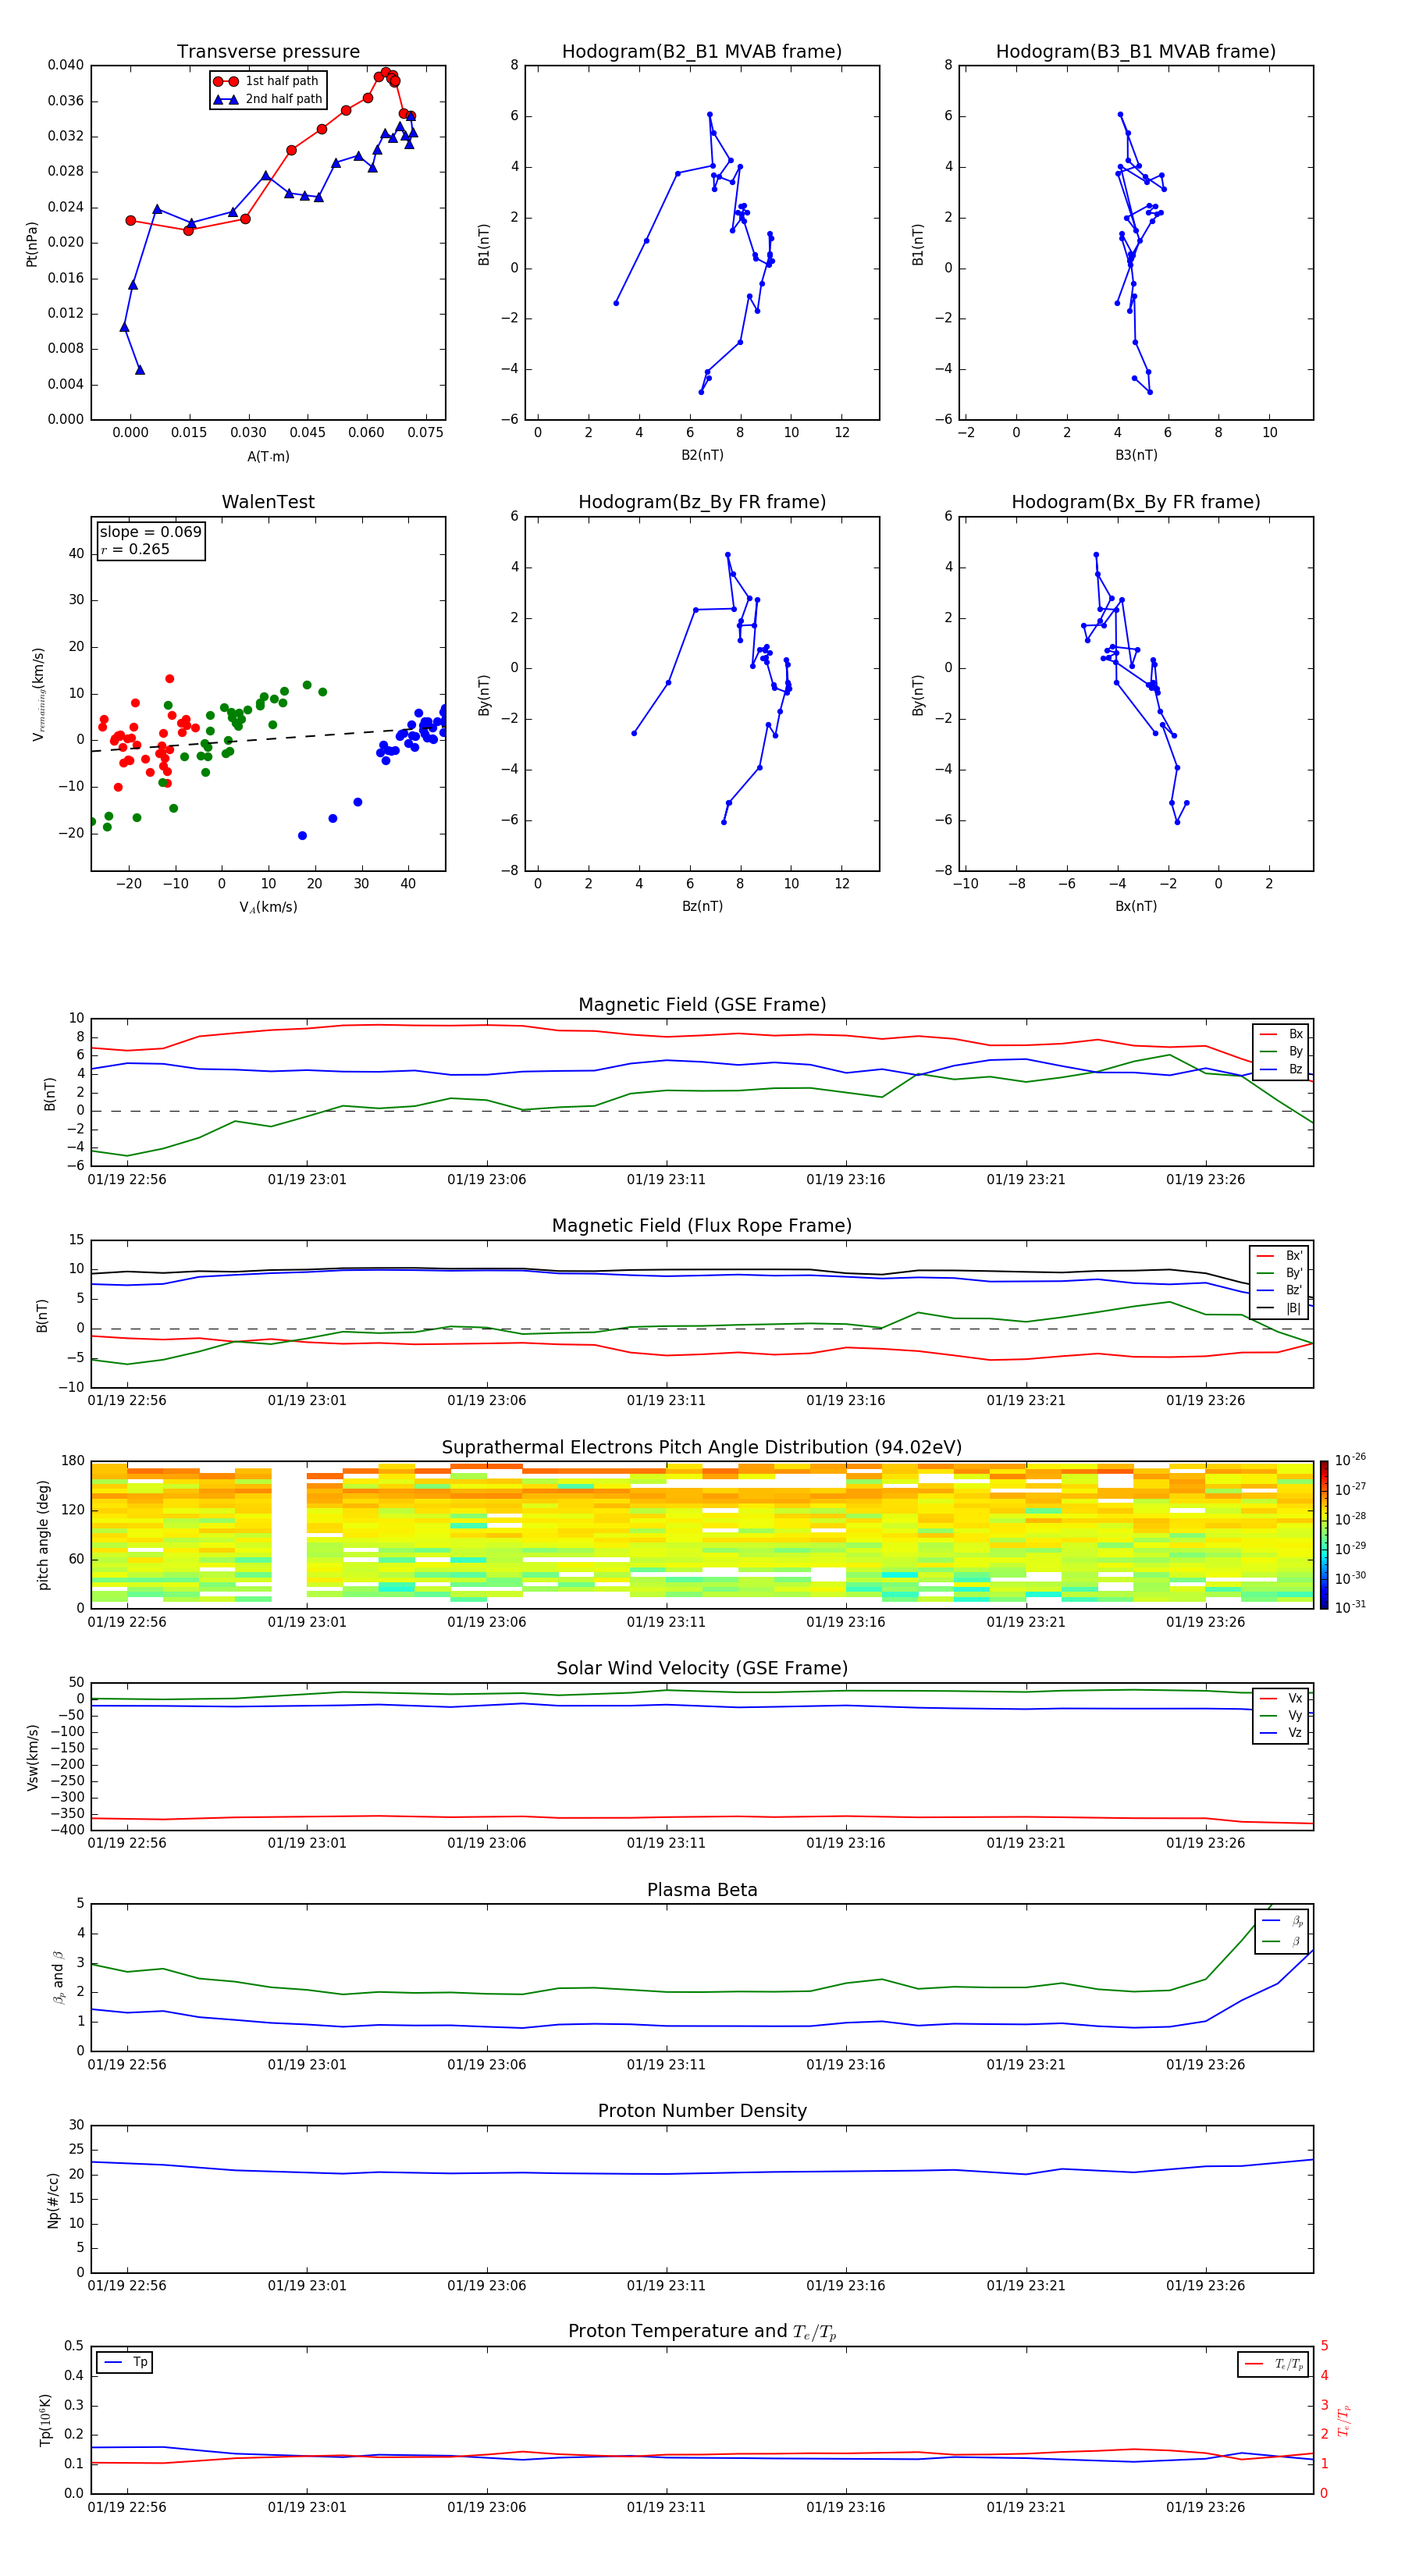Click the 'Bx(nT)' axis label

(x=1136, y=906)
